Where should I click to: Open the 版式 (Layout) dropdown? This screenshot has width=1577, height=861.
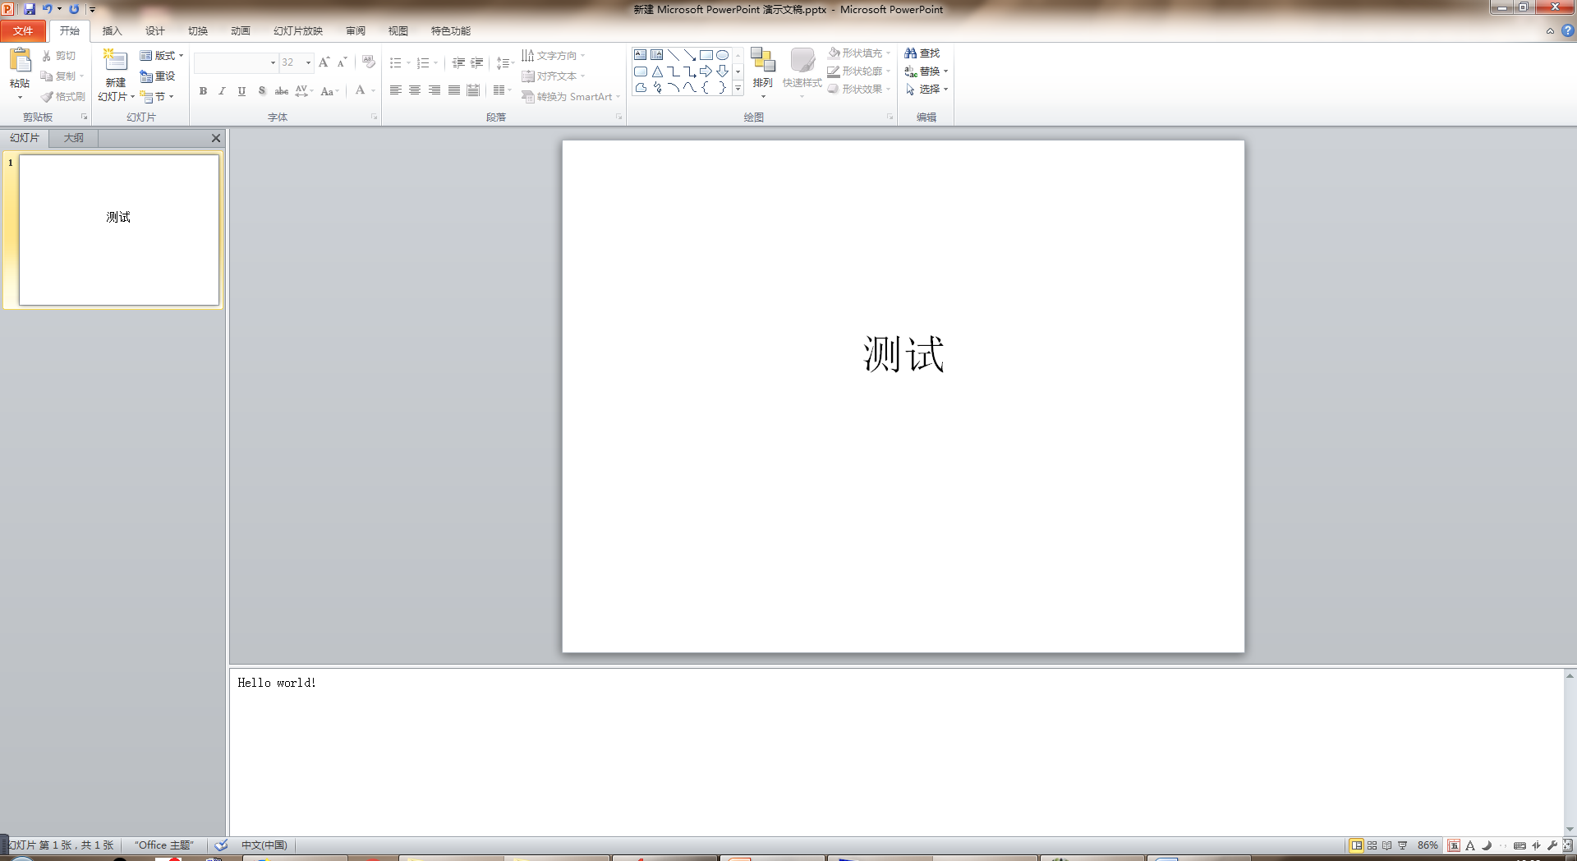click(162, 56)
